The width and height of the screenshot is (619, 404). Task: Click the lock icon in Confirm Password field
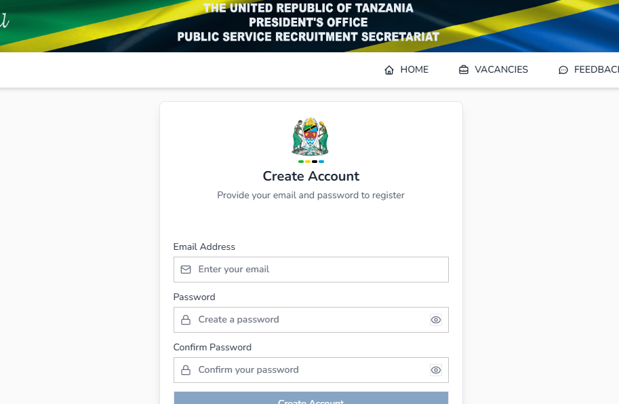186,370
